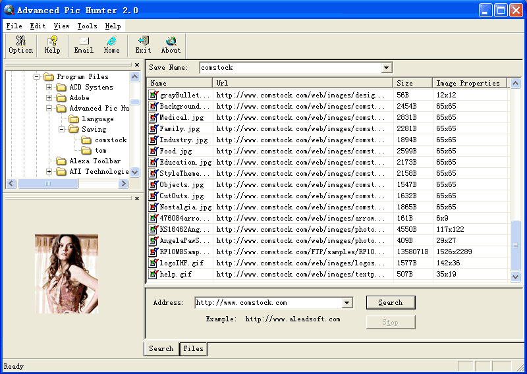
Task: Close the image preview panel
Action: point(137,198)
